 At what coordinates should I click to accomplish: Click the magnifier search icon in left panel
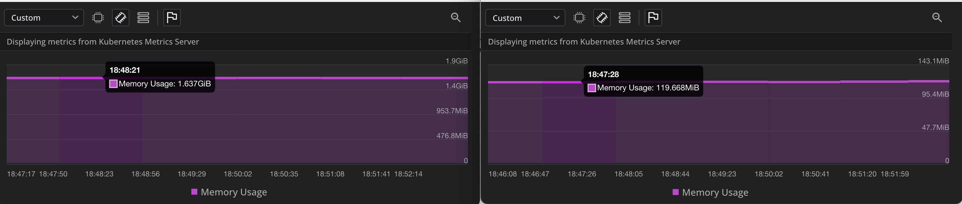pyautogui.click(x=456, y=18)
